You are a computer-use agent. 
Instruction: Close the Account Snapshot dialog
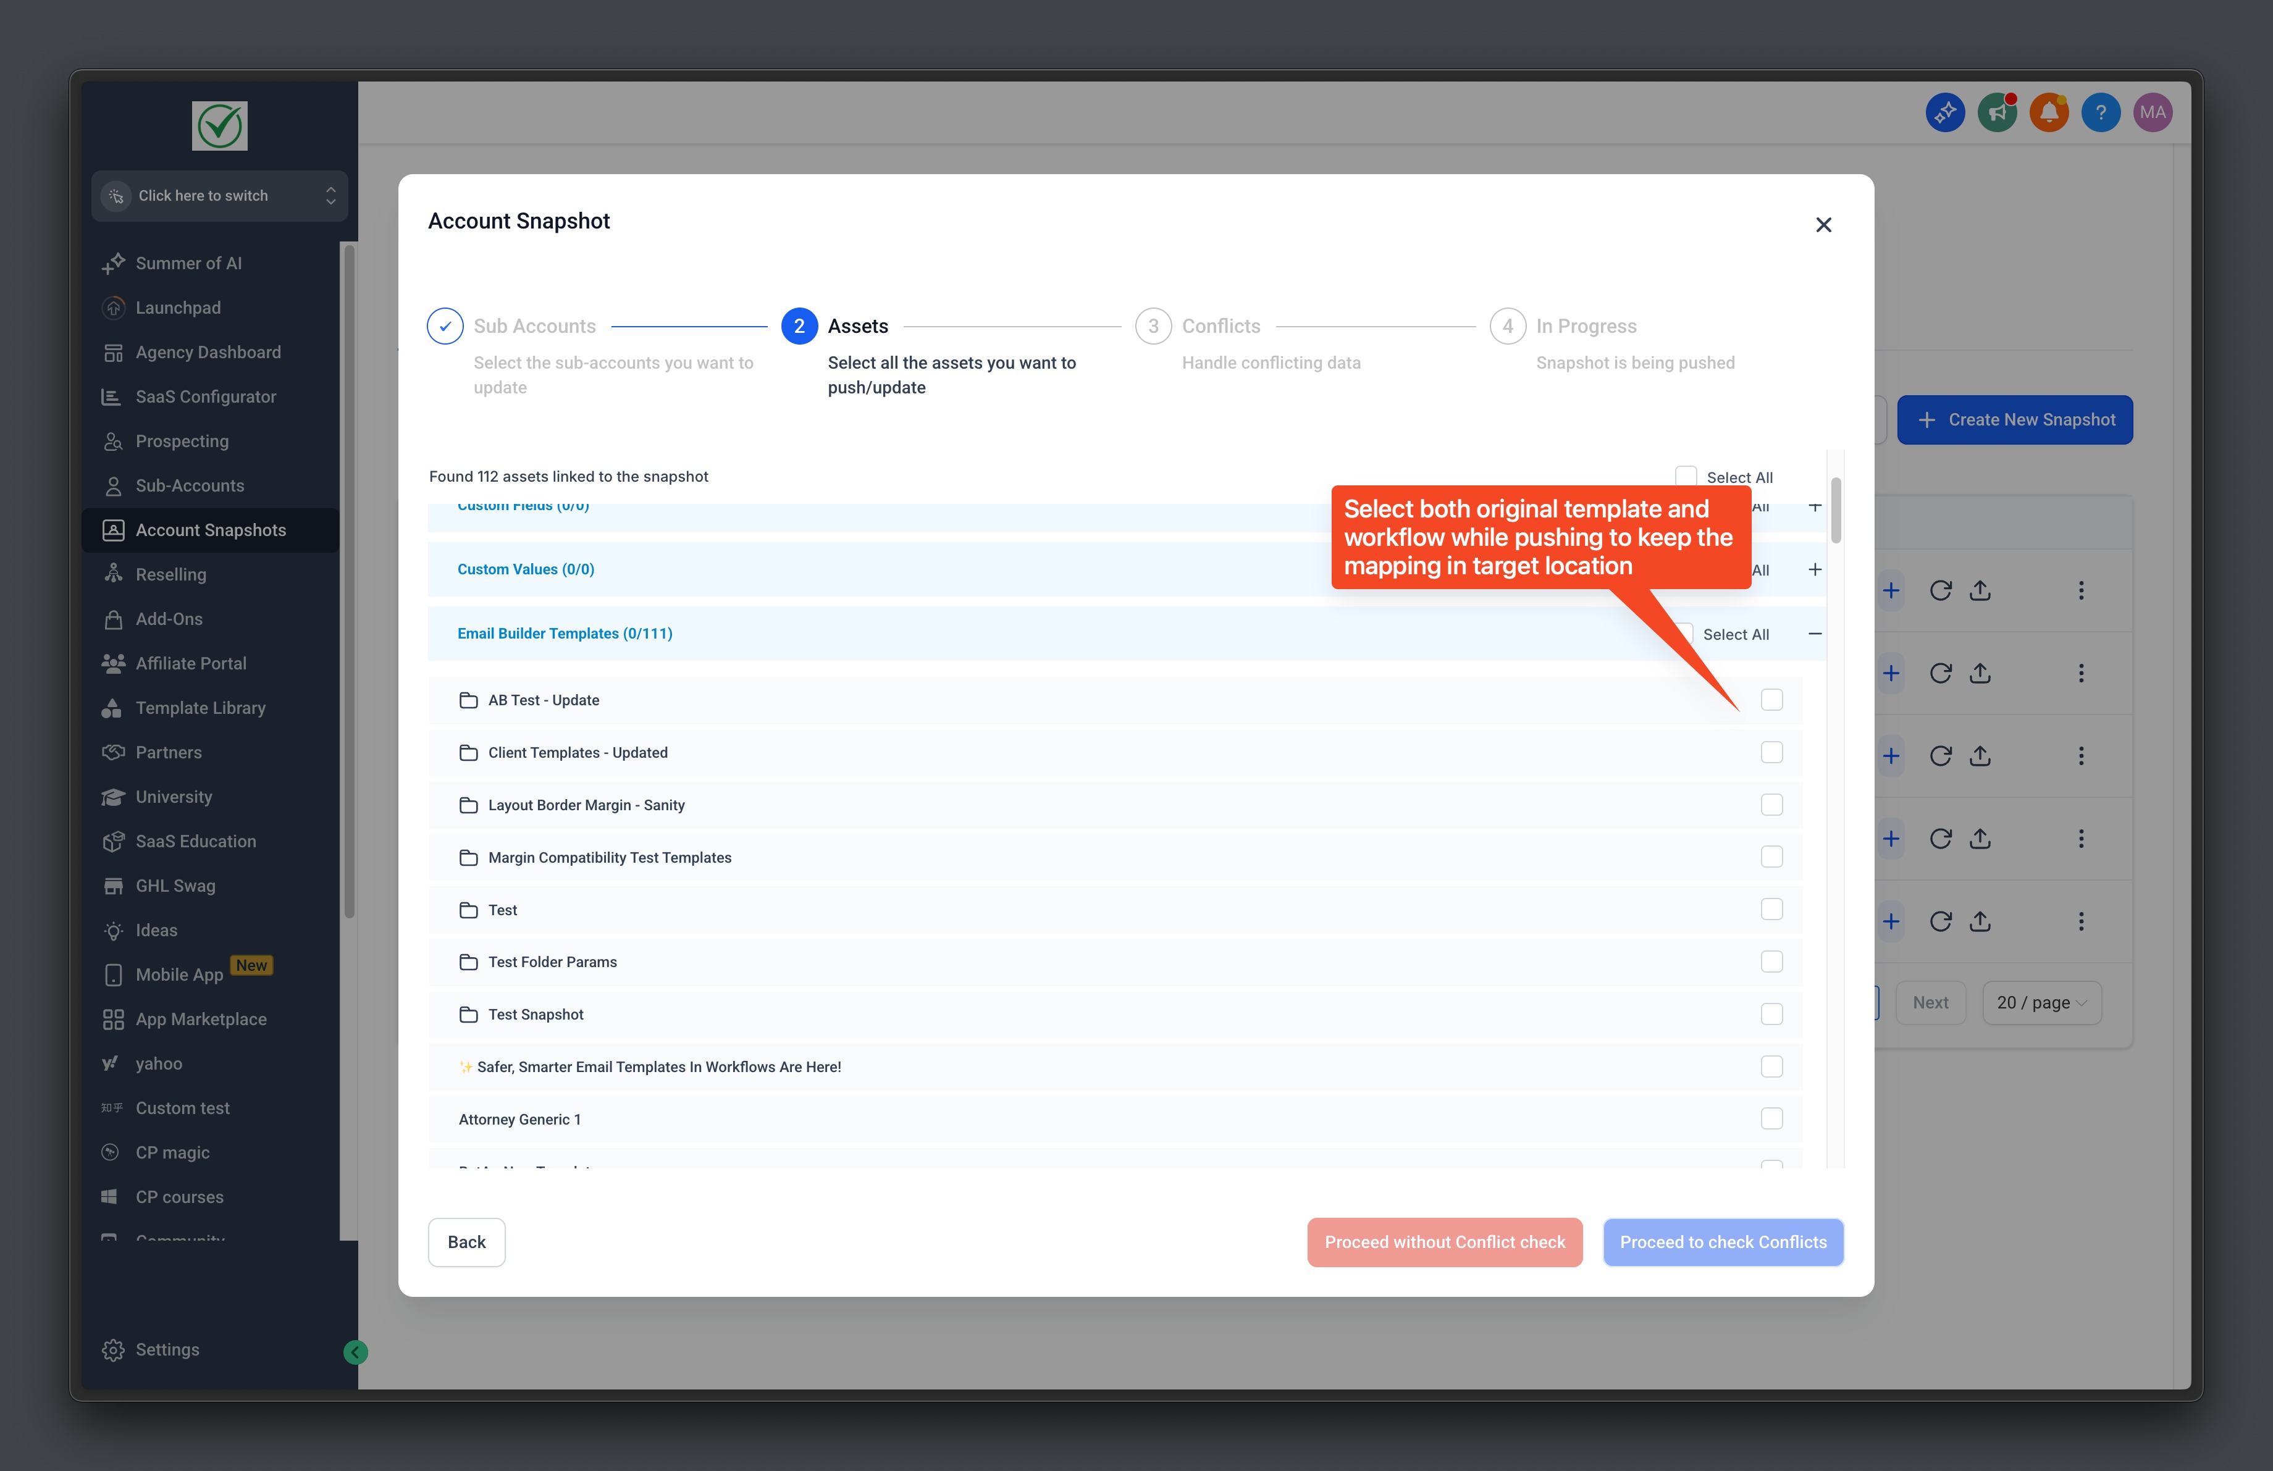[x=1823, y=225]
